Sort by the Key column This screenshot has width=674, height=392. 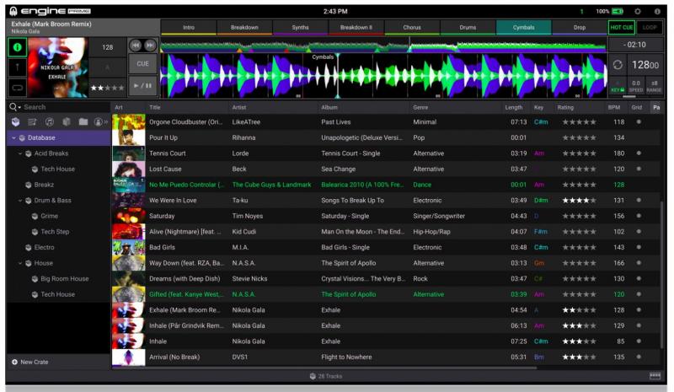point(538,108)
